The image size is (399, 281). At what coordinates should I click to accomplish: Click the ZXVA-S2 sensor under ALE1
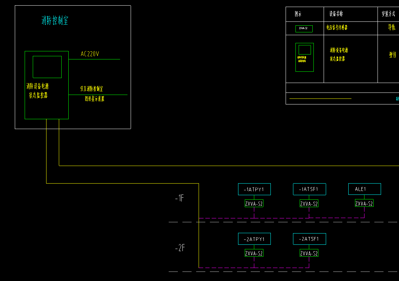coord(364,203)
